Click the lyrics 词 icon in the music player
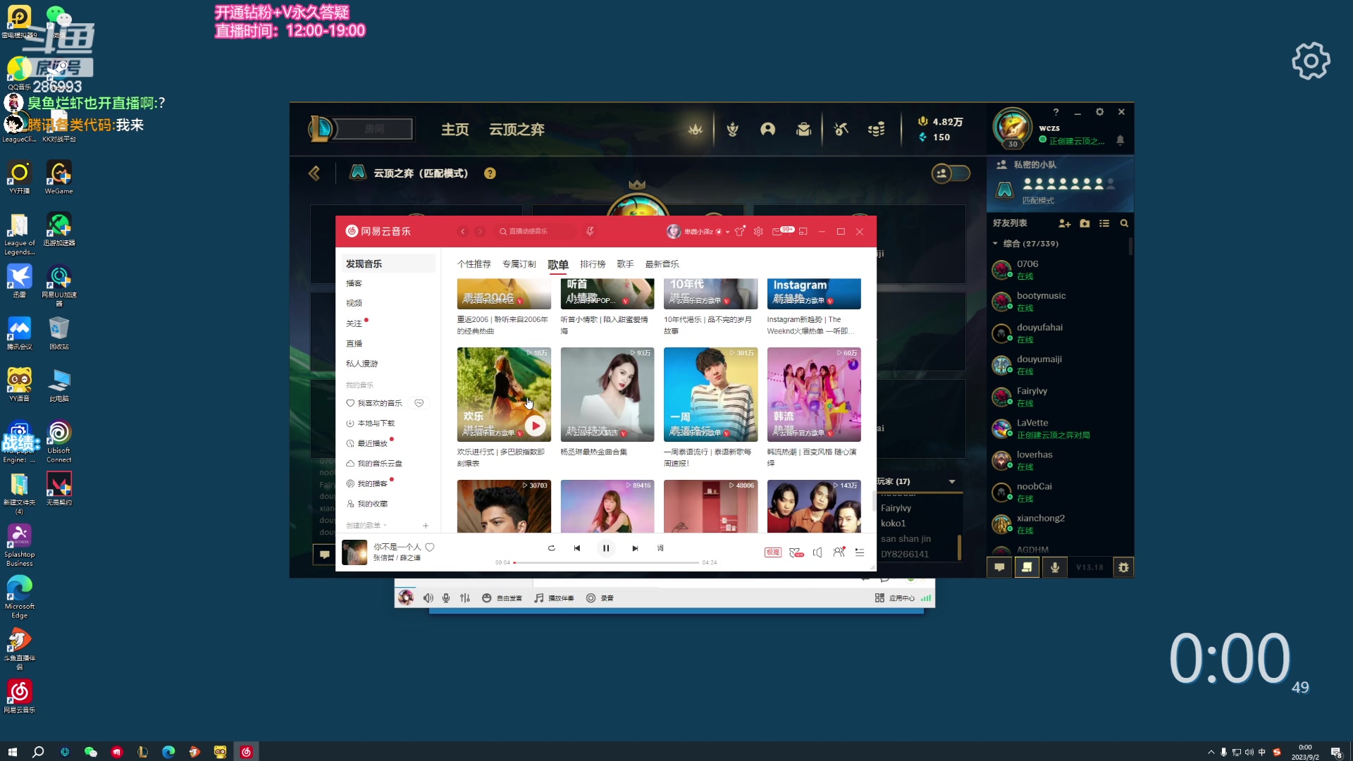1353x761 pixels. (660, 547)
